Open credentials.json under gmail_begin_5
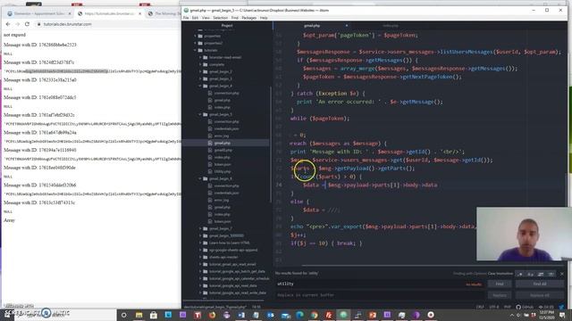This screenshot has width=572, height=321. click(x=226, y=128)
